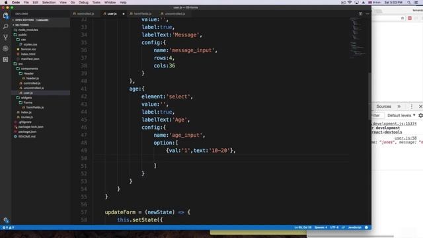Open package-lock.json in the explorer

pos(30,127)
